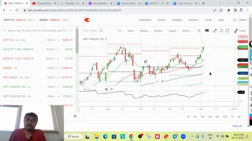Zoom out chart with the minus button
Viewport: 252px width, 141px height.
(157, 81)
